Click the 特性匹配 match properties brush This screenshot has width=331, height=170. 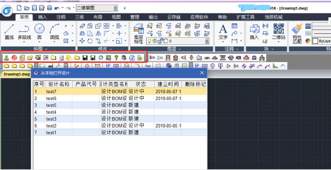pyautogui.click(x=297, y=32)
